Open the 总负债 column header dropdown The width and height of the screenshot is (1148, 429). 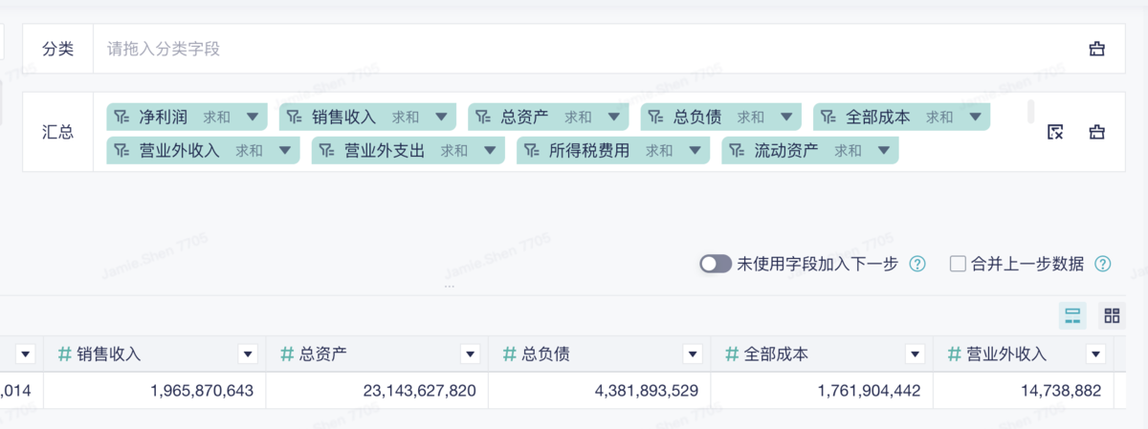point(694,354)
